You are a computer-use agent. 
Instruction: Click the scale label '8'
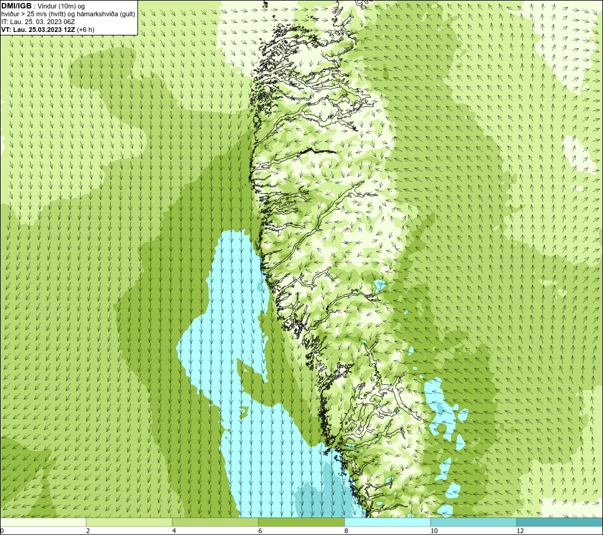tap(347, 531)
